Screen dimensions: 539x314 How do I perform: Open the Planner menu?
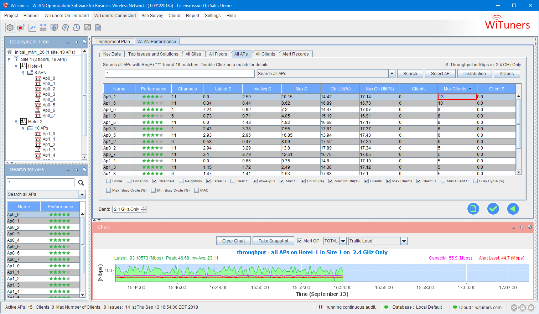click(31, 16)
